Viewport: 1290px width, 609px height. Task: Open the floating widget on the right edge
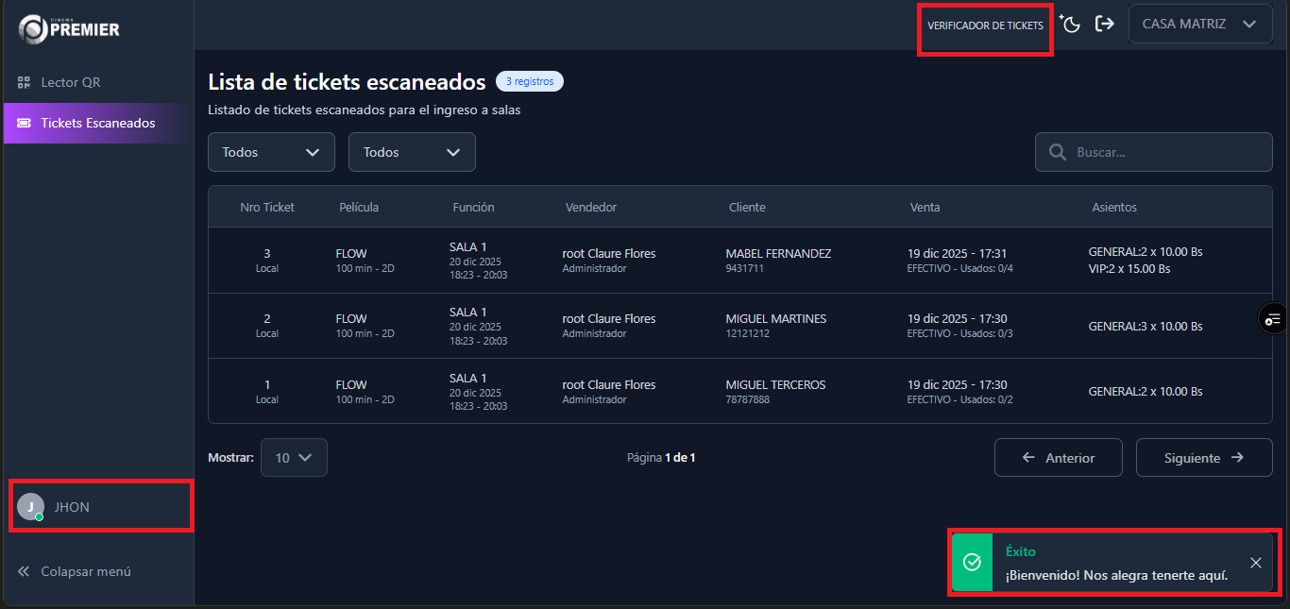(x=1272, y=319)
